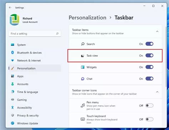Click the search magnifier in Find a setting
Viewport: 169px width, 130px height.
[57, 34]
